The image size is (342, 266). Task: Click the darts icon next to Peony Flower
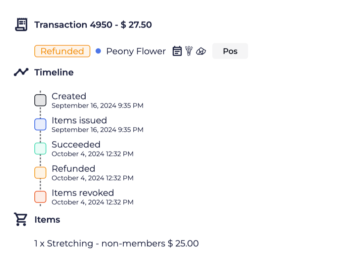pos(189,51)
